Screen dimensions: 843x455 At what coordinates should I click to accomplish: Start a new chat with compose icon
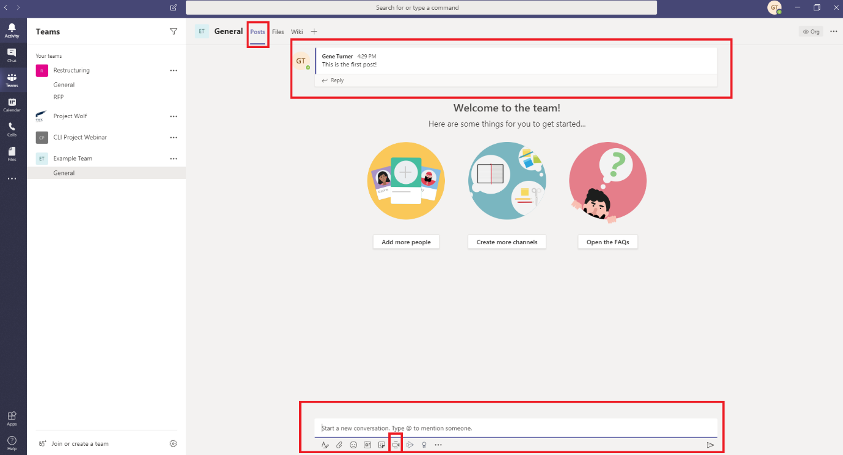(173, 8)
